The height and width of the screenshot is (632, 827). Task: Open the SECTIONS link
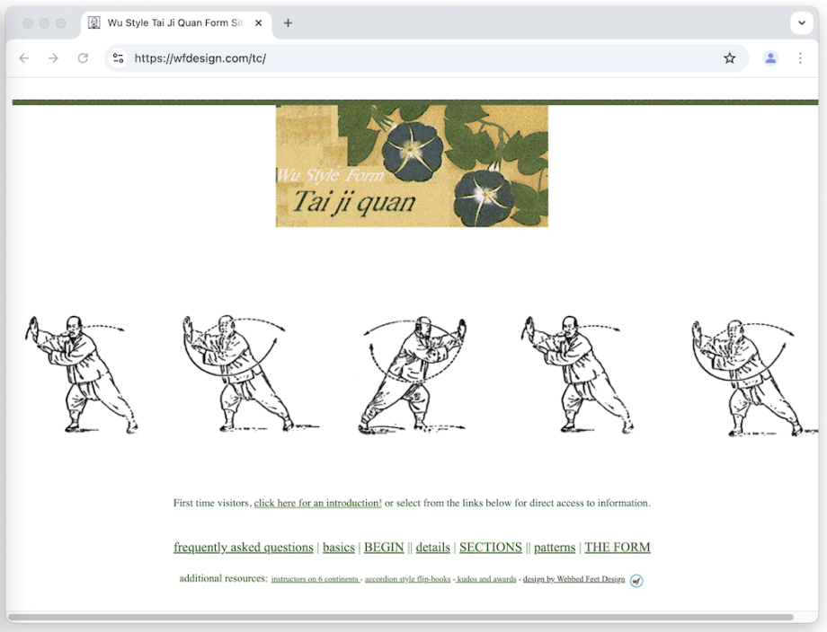[490, 548]
